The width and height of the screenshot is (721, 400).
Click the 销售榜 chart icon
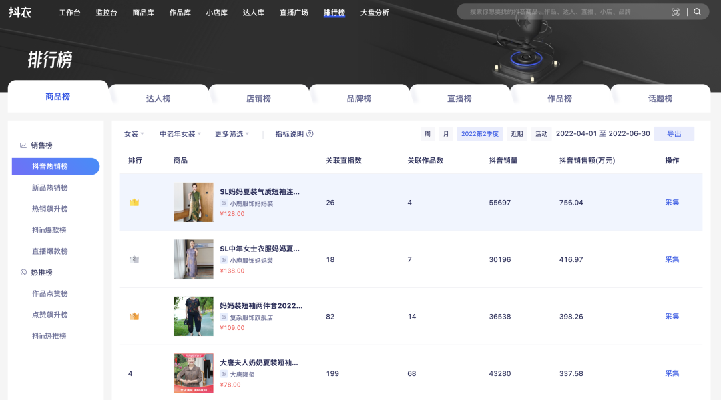coord(23,145)
